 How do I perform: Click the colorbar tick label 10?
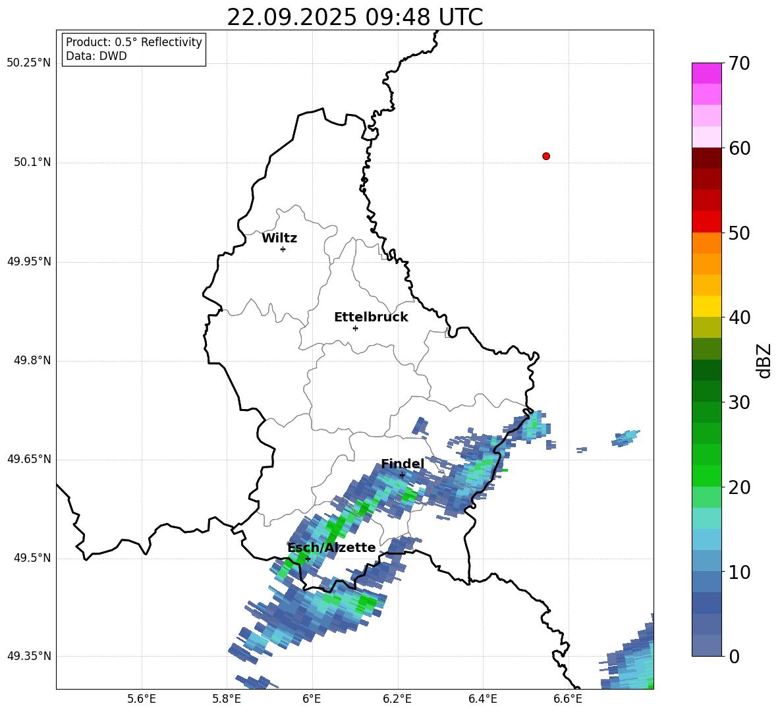739,572
